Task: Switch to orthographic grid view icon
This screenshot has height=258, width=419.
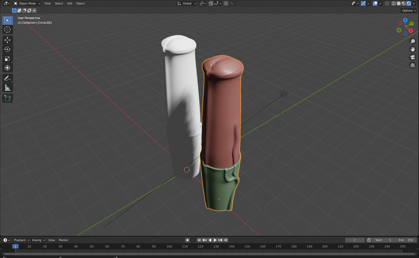Action: pyautogui.click(x=412, y=65)
